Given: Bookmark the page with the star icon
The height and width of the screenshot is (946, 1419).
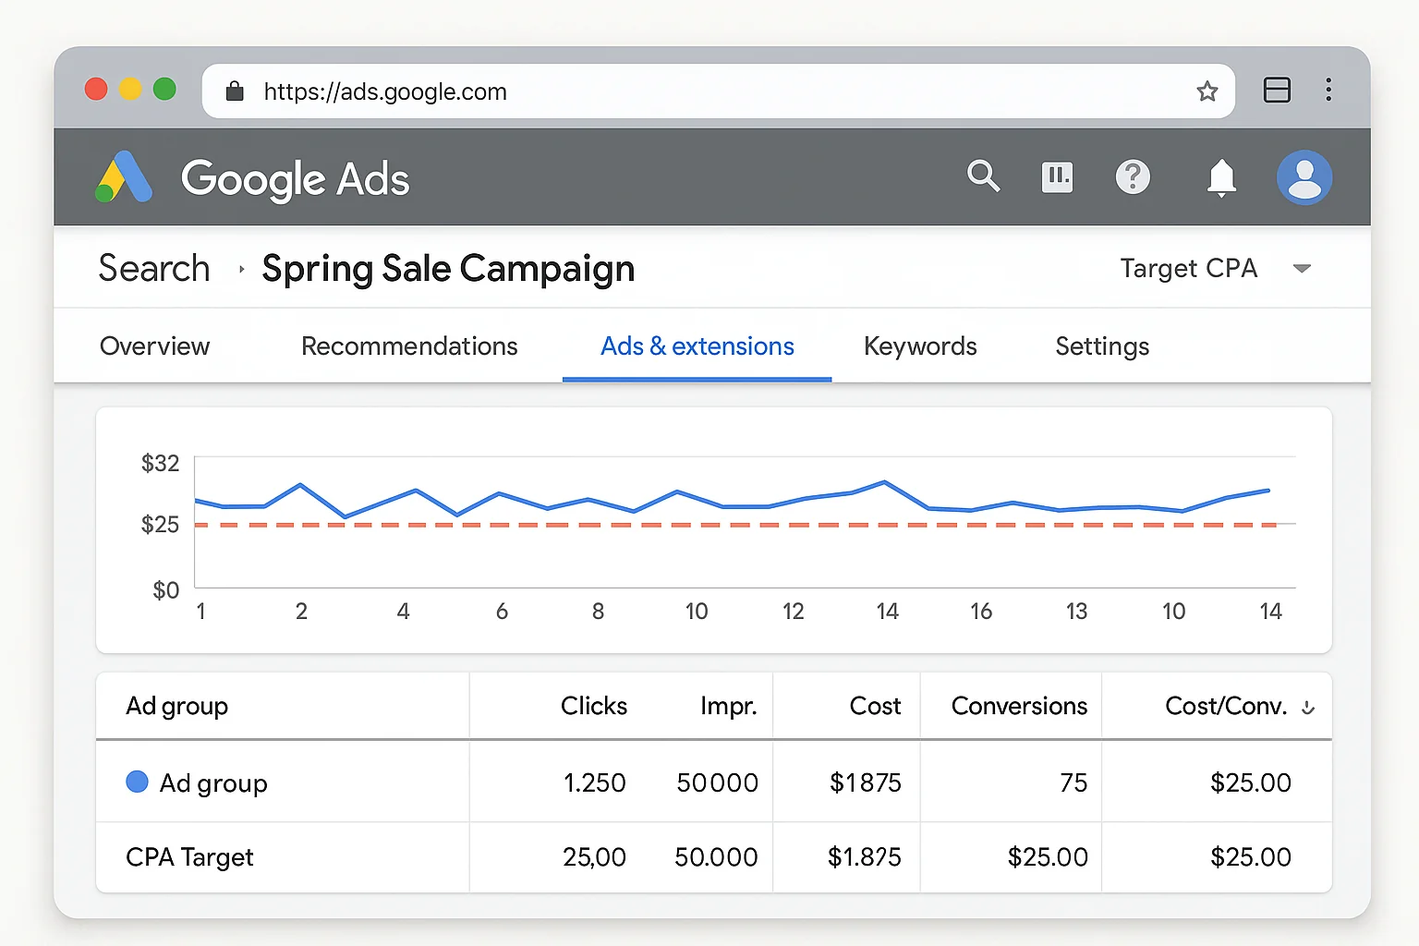Looking at the screenshot, I should click(x=1207, y=91).
